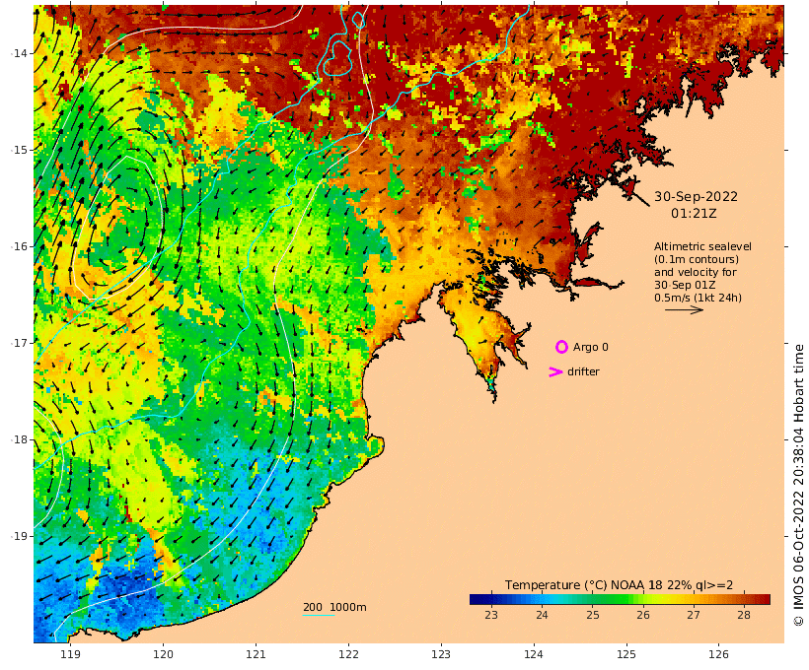Screen dimensions: 809x670
Task: Click the longitude 125 axis label
Action: (625, 654)
